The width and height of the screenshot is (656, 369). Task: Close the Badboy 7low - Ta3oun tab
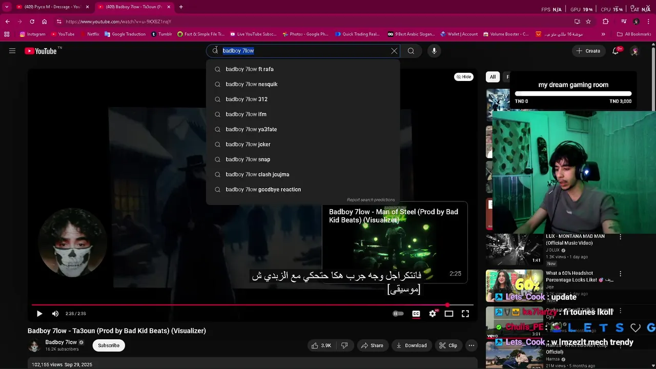[168, 7]
